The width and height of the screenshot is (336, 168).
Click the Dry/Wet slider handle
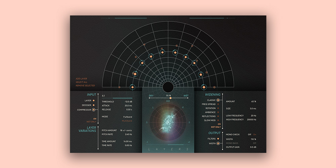coord(170,98)
